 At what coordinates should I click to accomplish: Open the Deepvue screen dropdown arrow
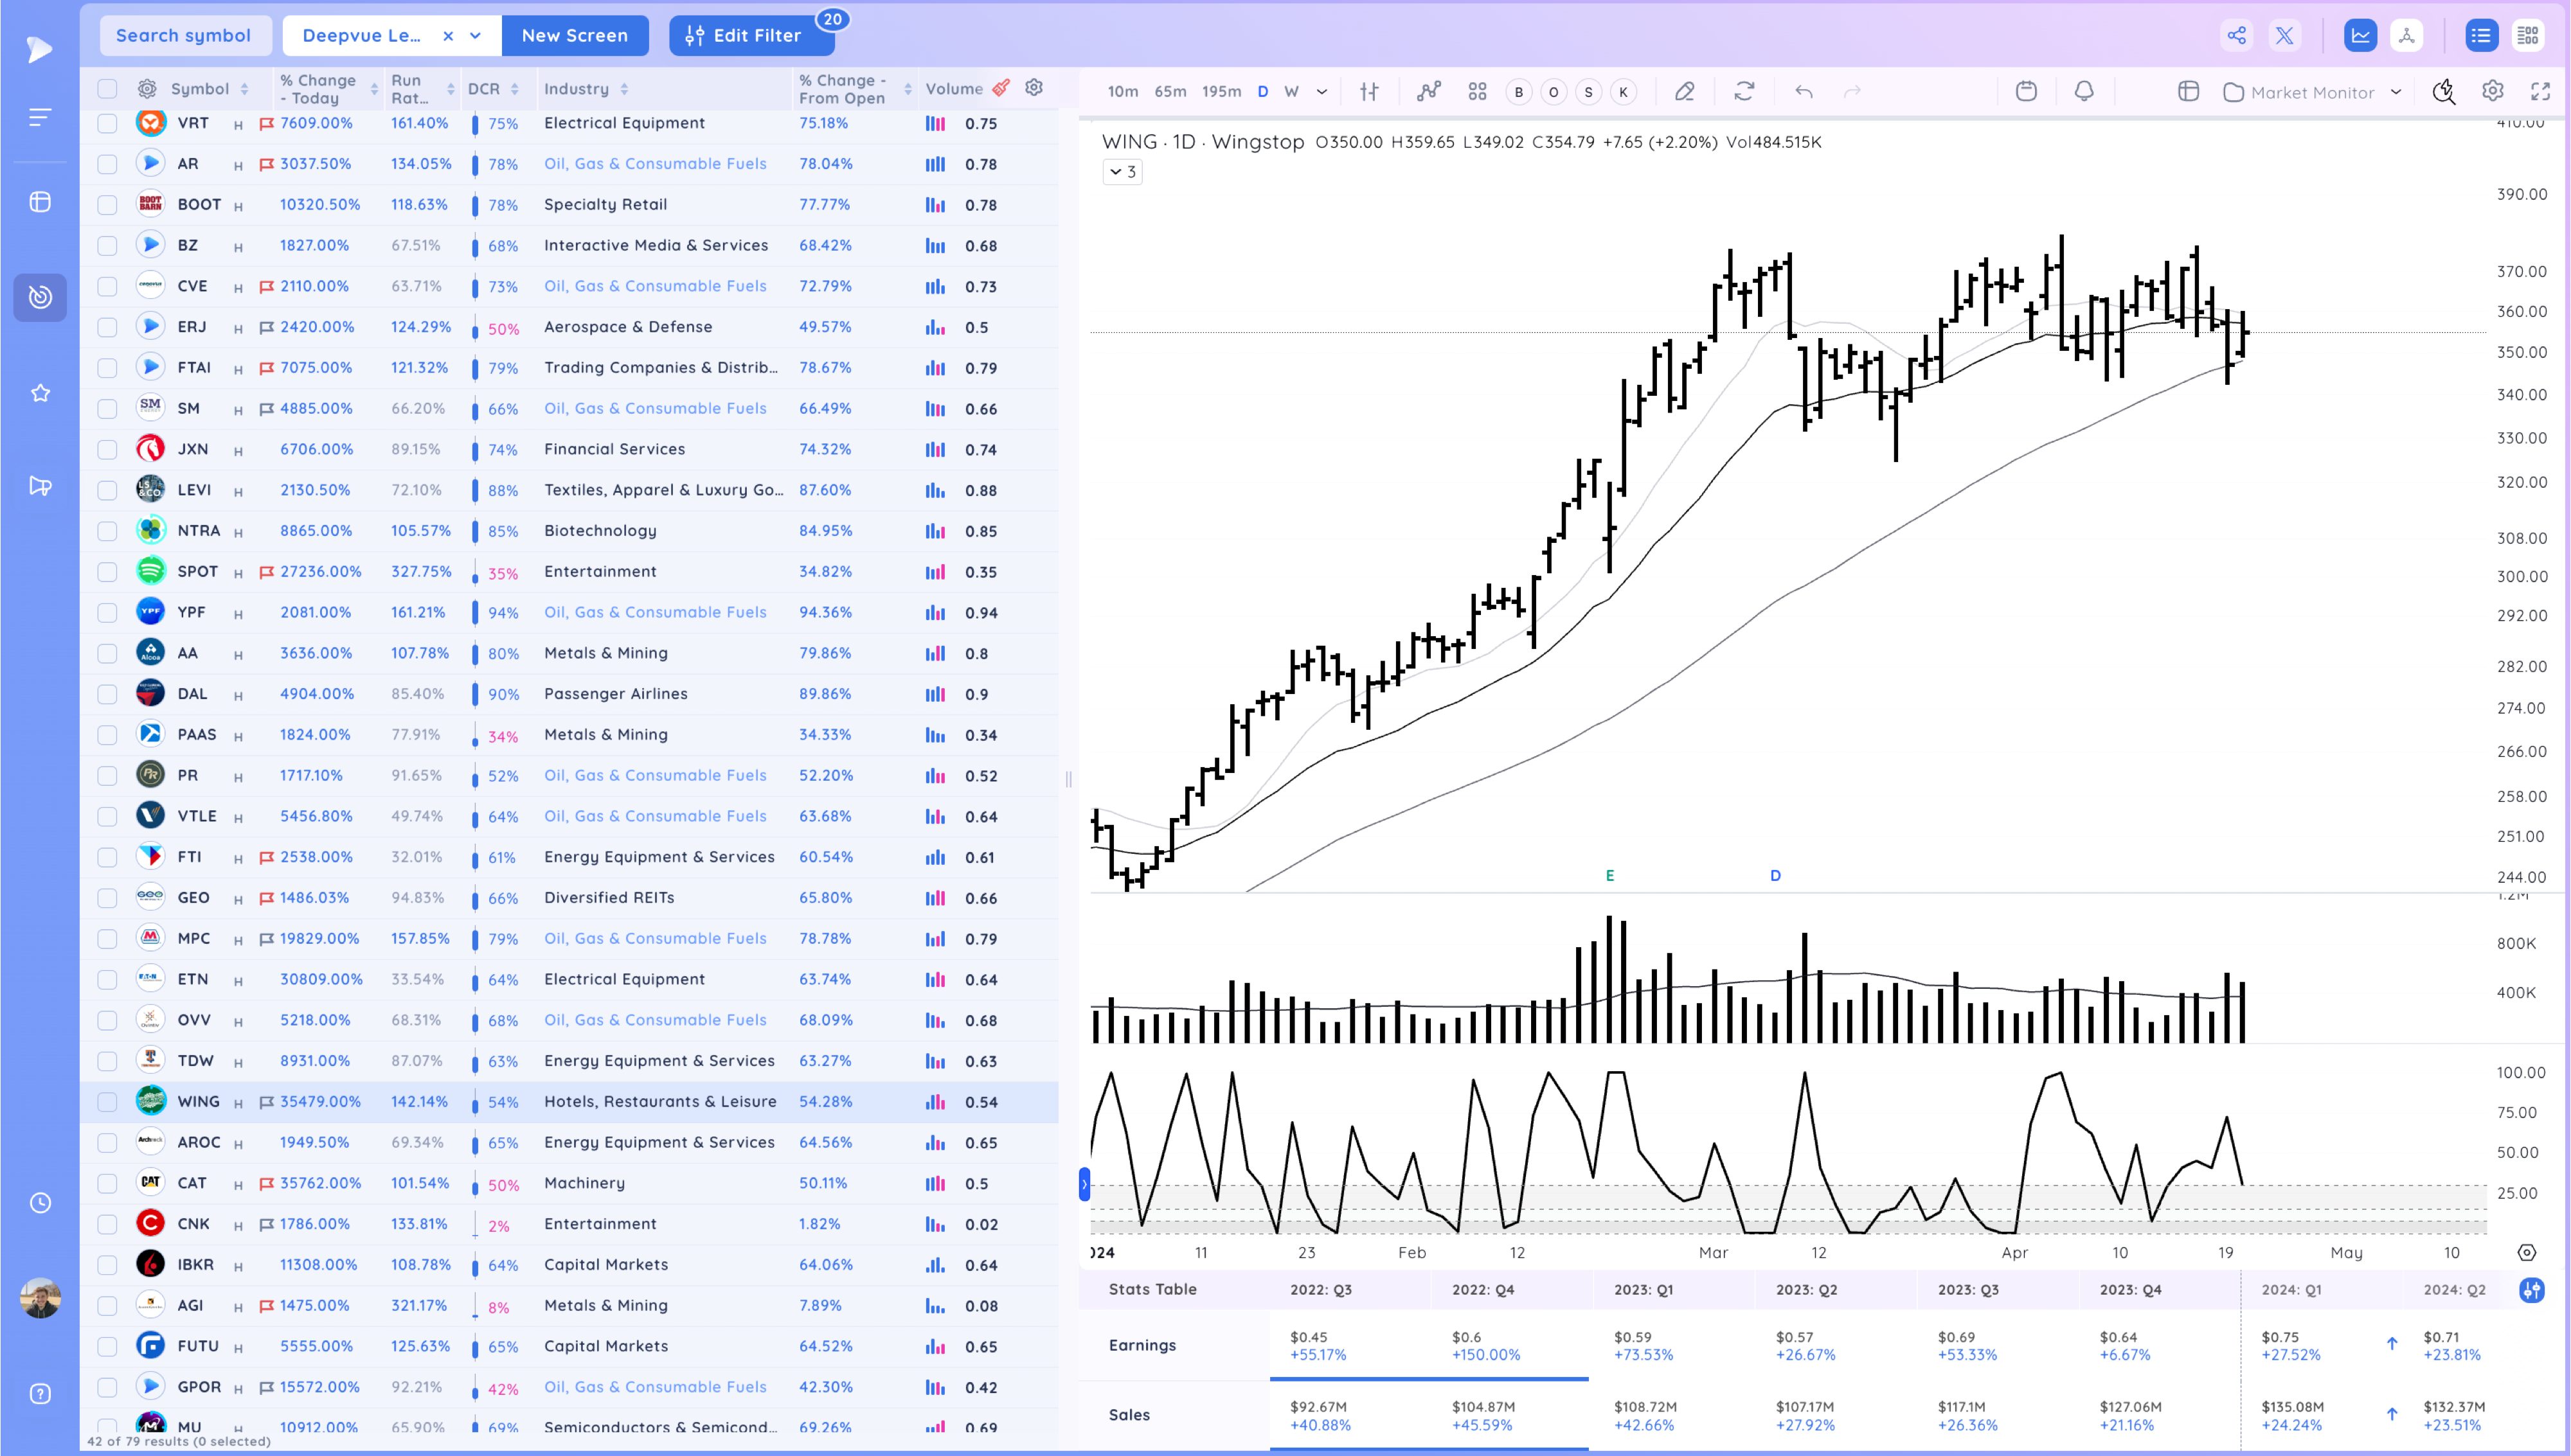tap(476, 35)
